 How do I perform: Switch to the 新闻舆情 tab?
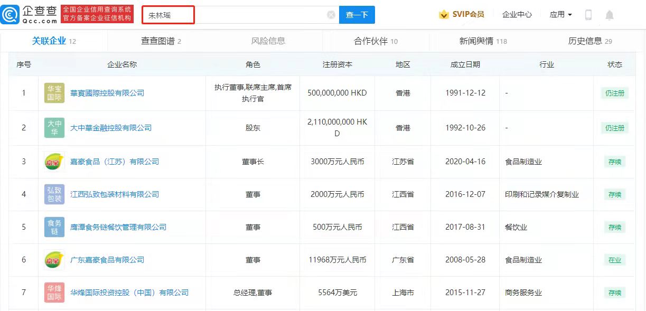click(483, 41)
